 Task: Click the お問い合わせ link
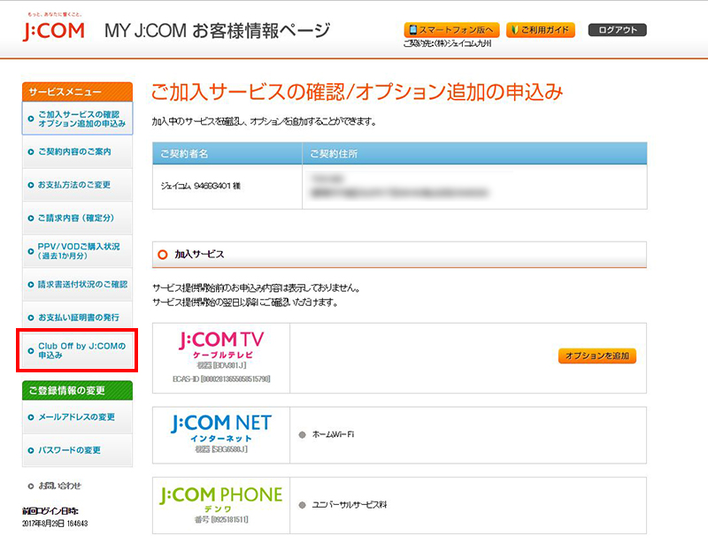[59, 486]
